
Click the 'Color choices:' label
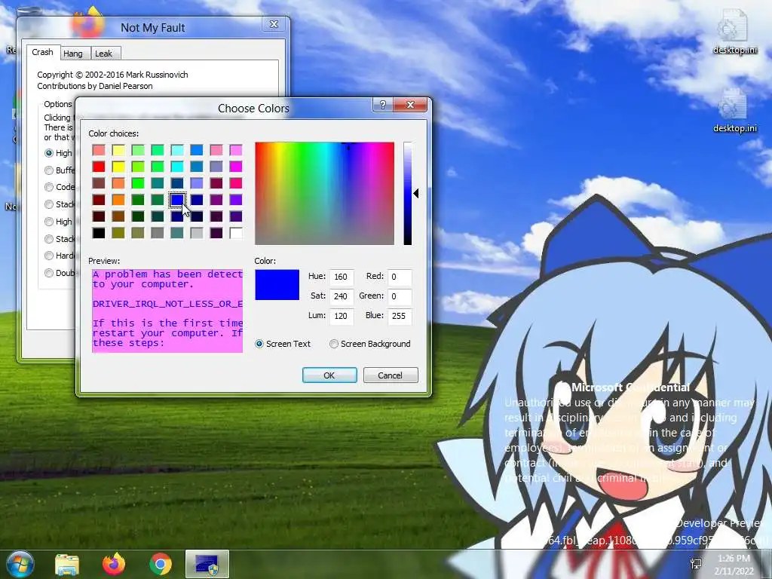pyautogui.click(x=114, y=133)
